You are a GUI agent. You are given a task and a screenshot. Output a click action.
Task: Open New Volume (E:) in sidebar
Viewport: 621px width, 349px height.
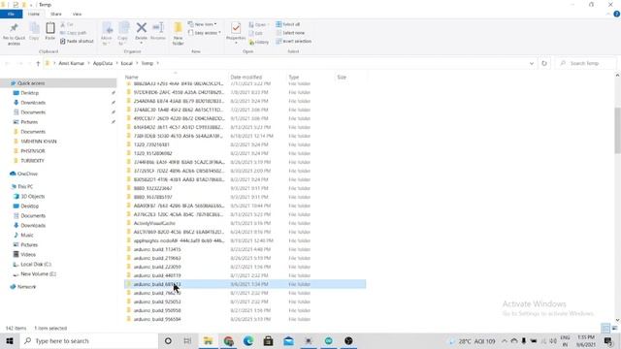[x=38, y=273]
